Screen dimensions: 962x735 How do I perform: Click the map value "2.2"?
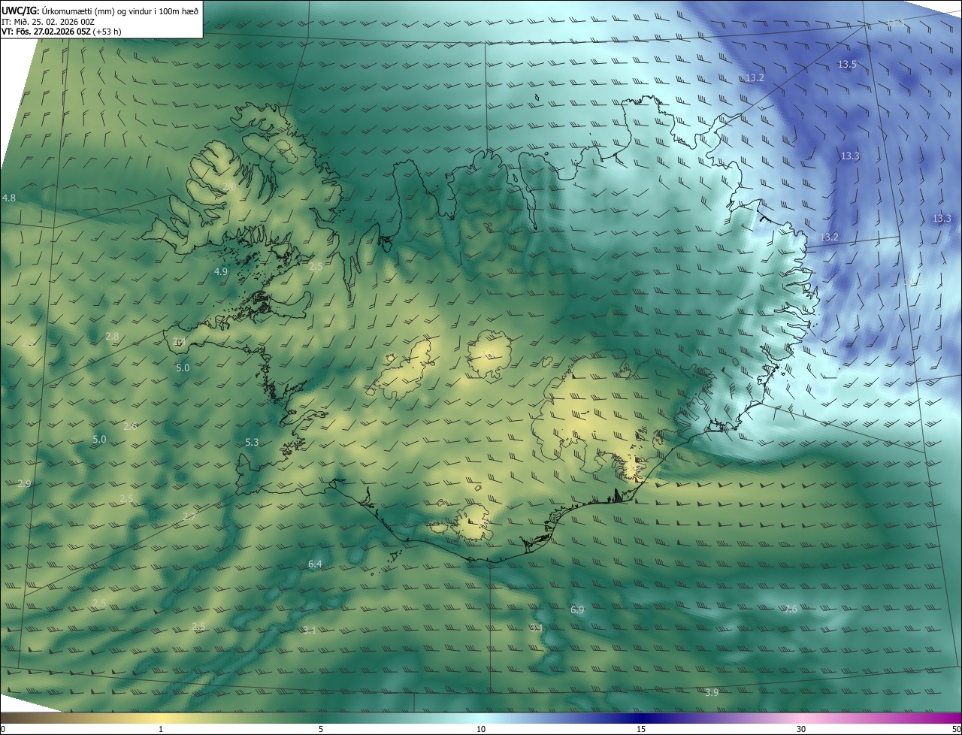point(28,343)
